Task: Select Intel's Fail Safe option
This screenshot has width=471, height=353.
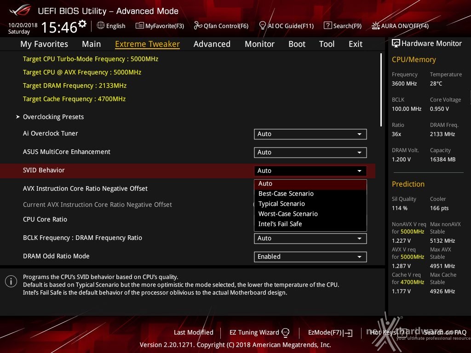Action: click(310, 224)
